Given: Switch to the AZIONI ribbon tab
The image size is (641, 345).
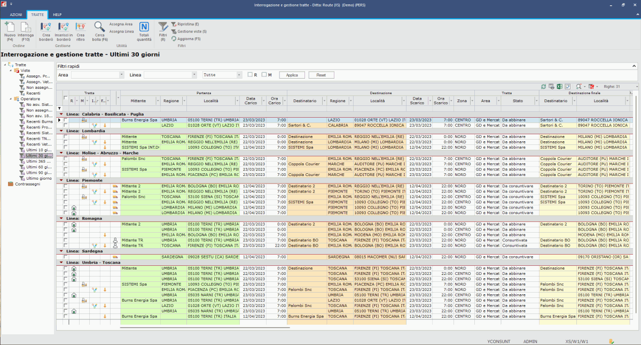Looking at the screenshot, I should [16, 15].
